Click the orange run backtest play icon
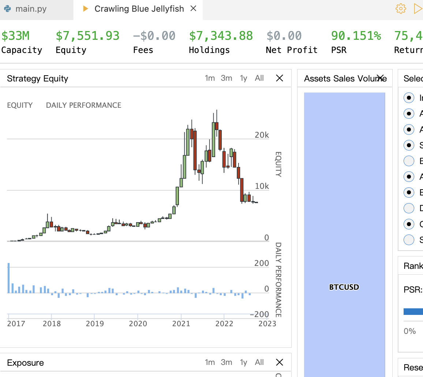This screenshot has width=423, height=377. (418, 9)
